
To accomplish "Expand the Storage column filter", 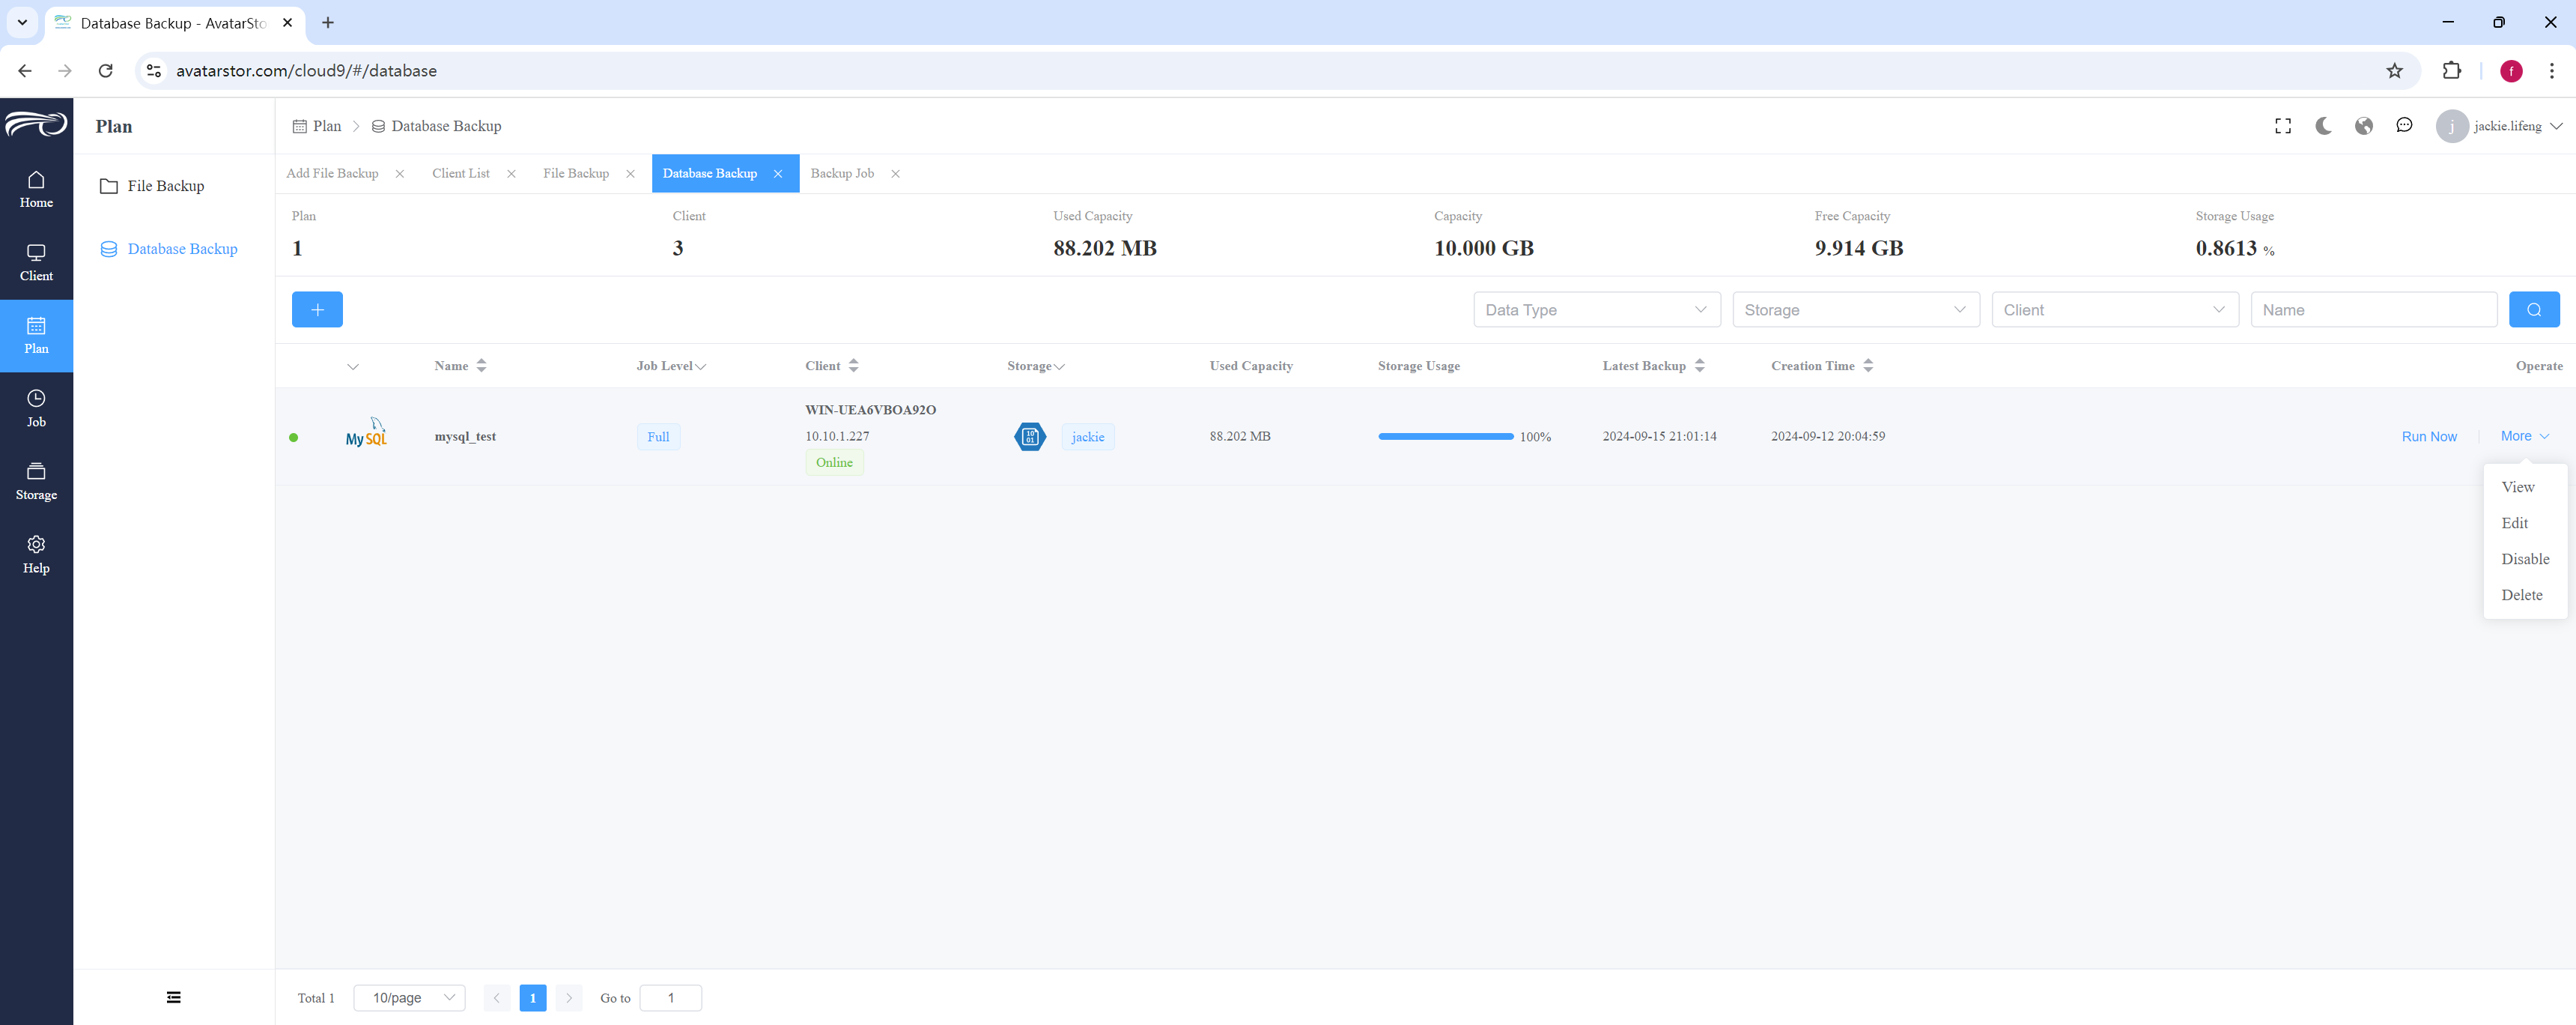I will pos(1059,366).
